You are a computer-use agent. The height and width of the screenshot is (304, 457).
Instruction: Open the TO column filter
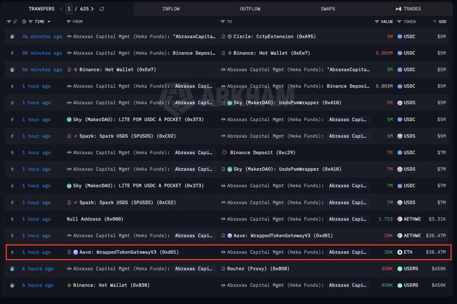pos(222,22)
